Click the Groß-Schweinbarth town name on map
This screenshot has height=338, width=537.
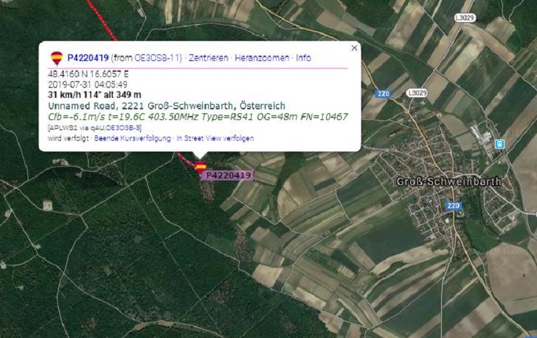pyautogui.click(x=448, y=181)
